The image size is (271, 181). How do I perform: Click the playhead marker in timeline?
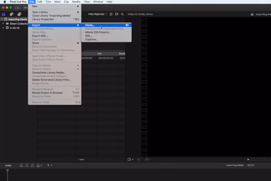pos(7,171)
